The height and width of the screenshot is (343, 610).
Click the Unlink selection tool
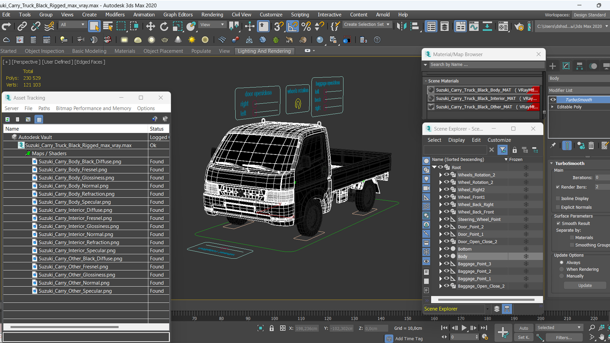pos(36,26)
